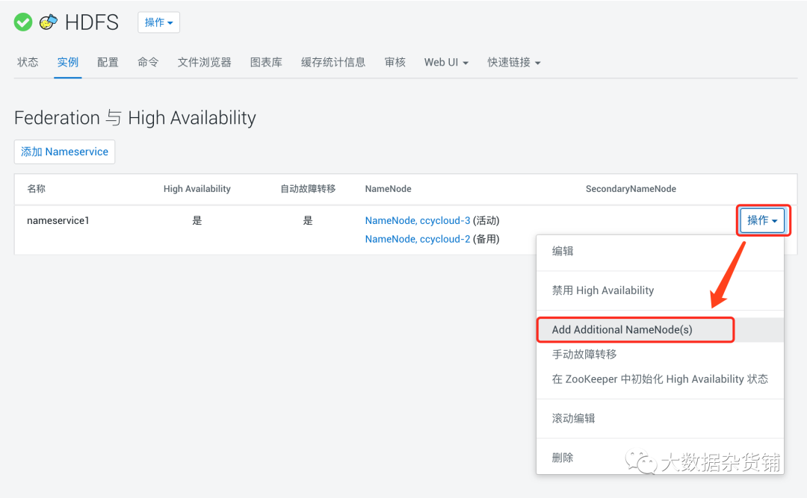807x498 pixels.
Task: Open the NameNode, ccycloud-3 link
Action: 418,220
